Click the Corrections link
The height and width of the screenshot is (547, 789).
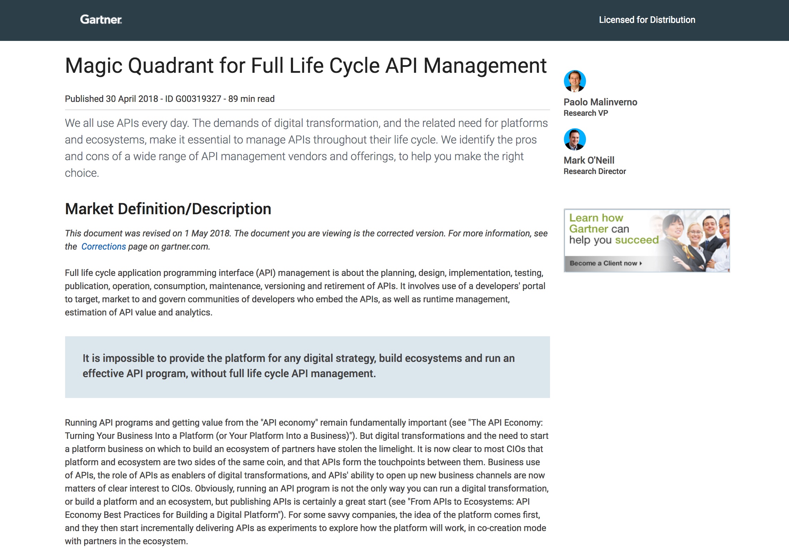104,246
